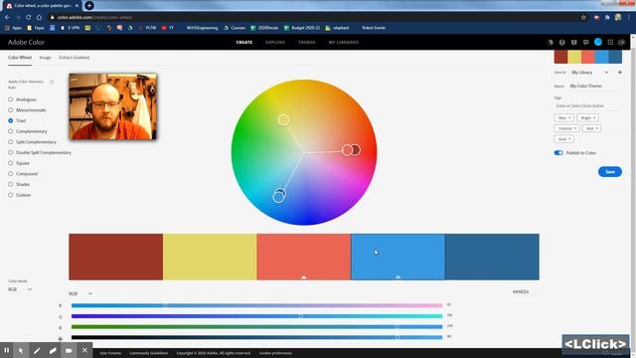636x358 pixels.
Task: Select the Color Wheel tab
Action: pos(20,58)
